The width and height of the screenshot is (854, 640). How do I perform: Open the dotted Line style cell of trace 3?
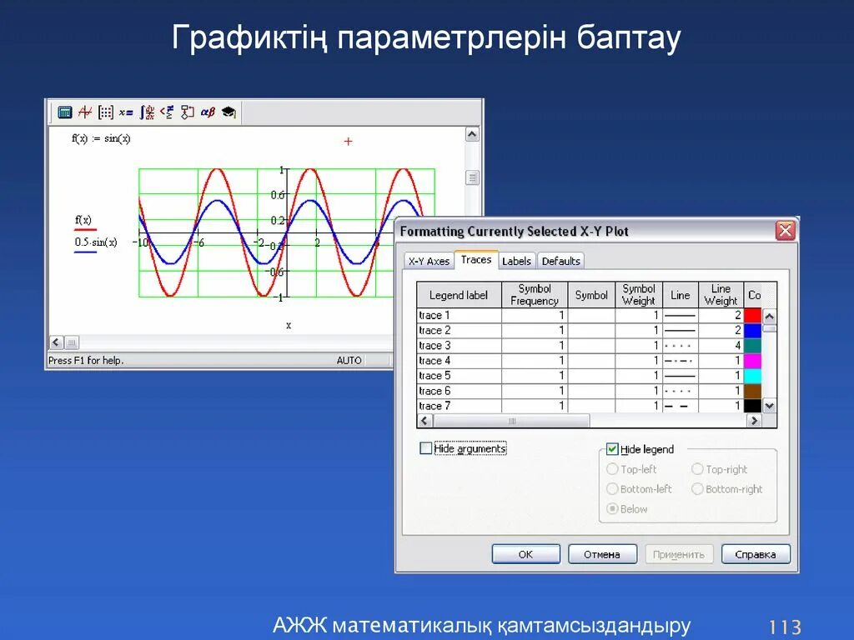pyautogui.click(x=681, y=346)
